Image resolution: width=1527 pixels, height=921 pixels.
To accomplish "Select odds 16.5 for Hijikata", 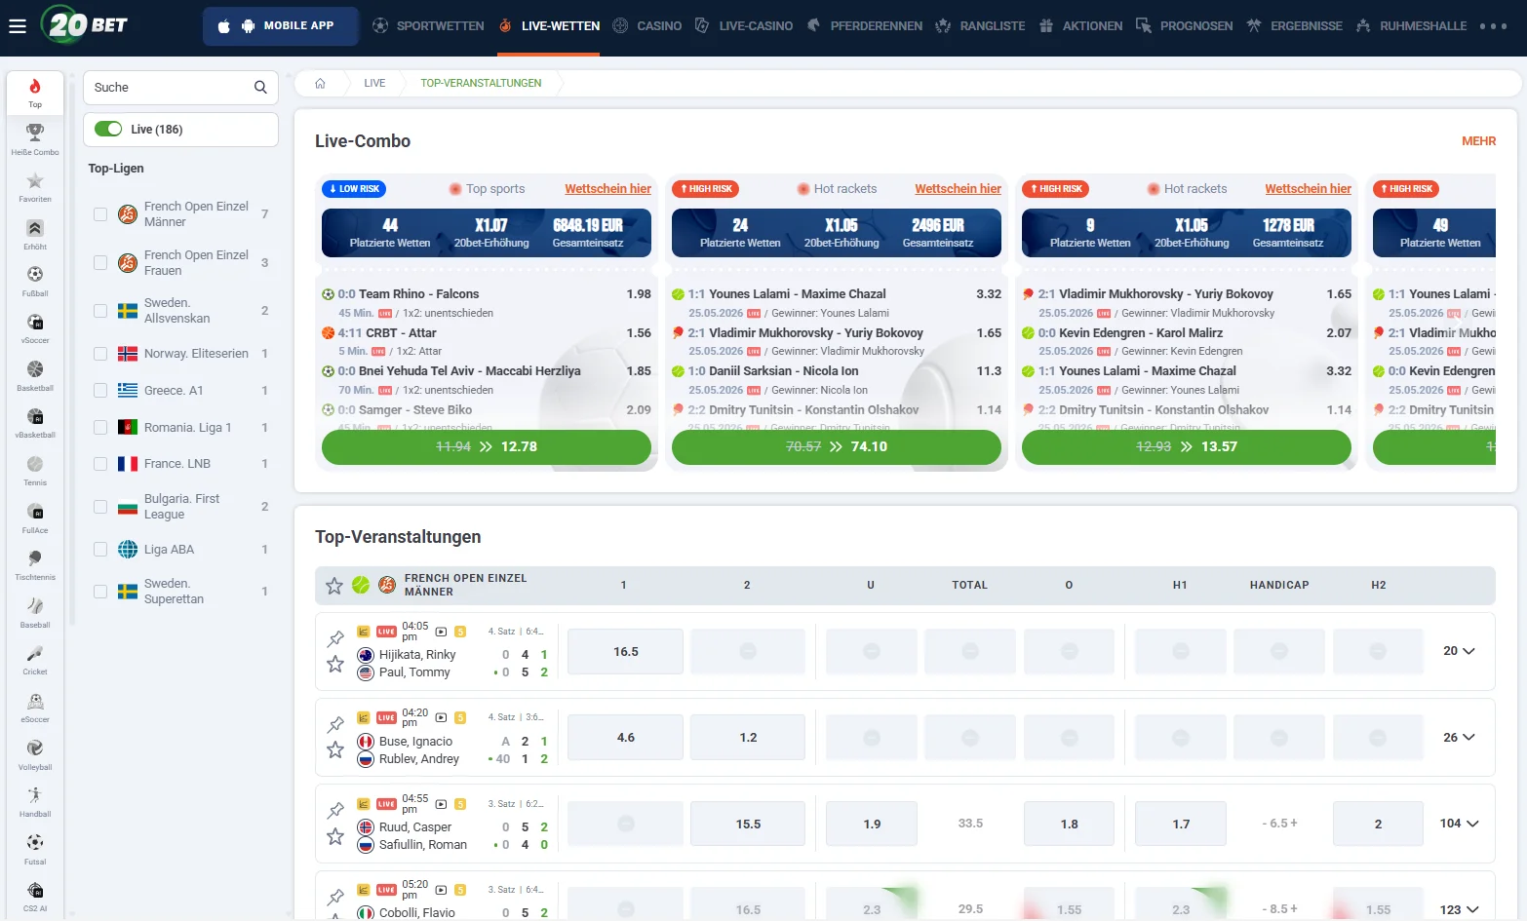I will coord(626,652).
